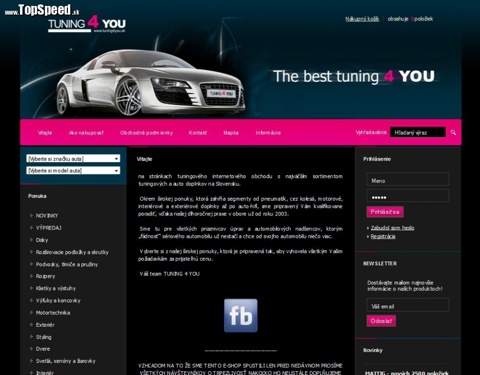The height and width of the screenshot is (375, 480).
Task: Open Svetlá, xenóny a žiarovky category
Action: pos(66,361)
